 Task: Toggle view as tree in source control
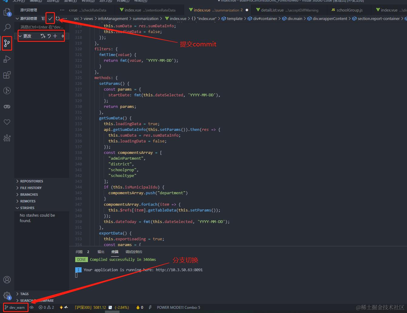43,18
